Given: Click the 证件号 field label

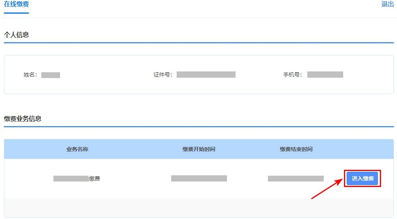Looking at the screenshot, I should coord(163,75).
